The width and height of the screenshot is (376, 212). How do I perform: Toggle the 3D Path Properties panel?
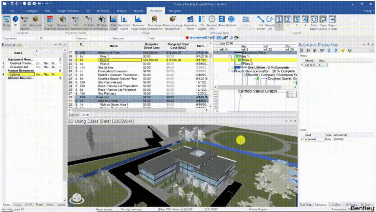[x=88, y=23]
